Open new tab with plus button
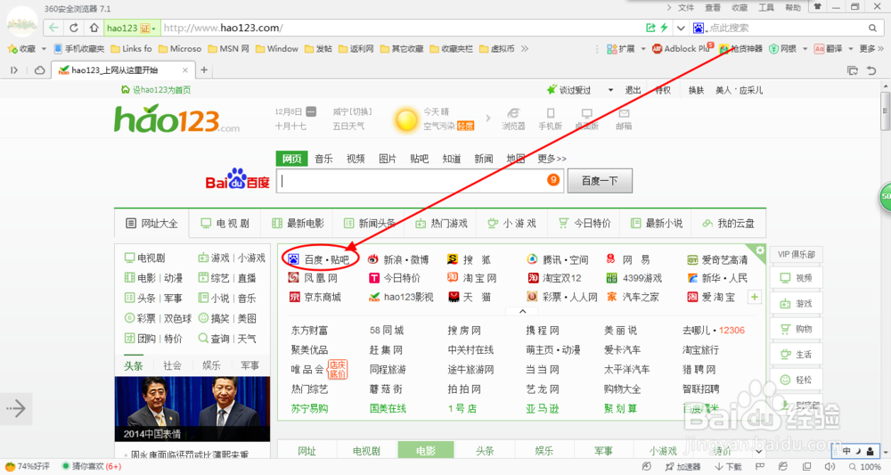The width and height of the screenshot is (891, 475). coord(204,70)
